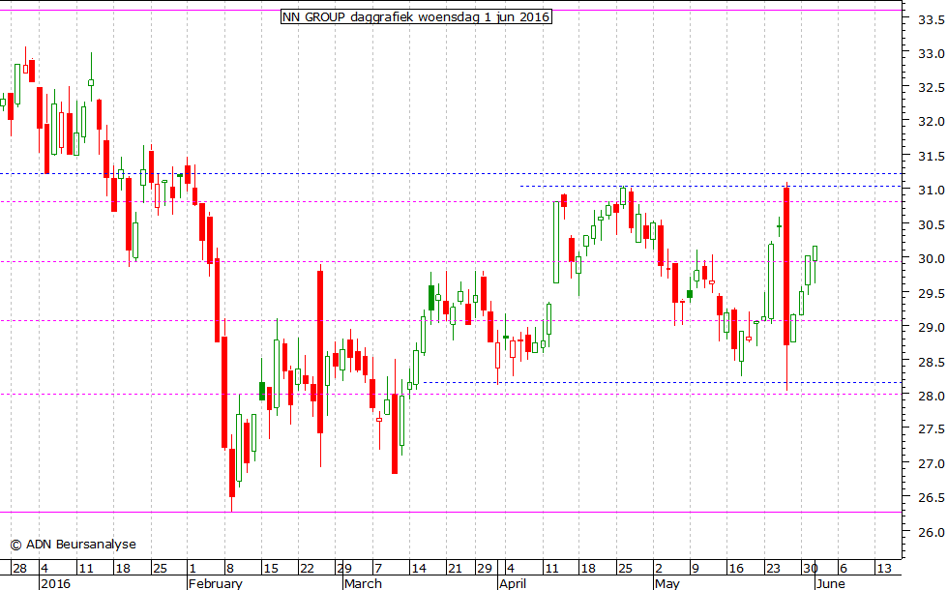Click the date label '30' in late May
Image resolution: width=948 pixels, height=590 pixels.
[811, 569]
